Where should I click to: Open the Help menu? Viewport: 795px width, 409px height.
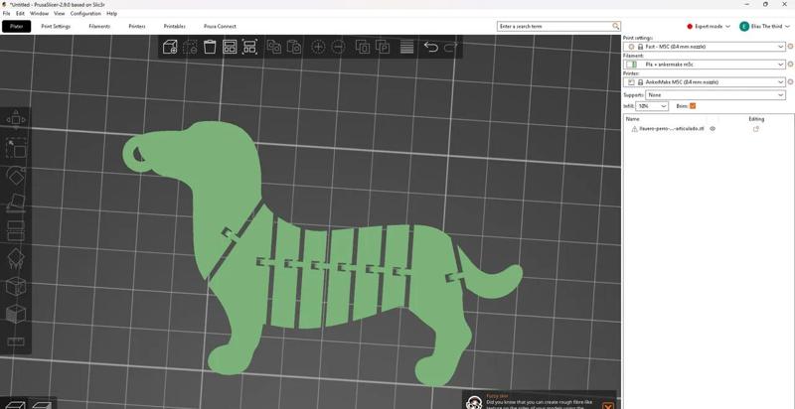click(x=111, y=14)
